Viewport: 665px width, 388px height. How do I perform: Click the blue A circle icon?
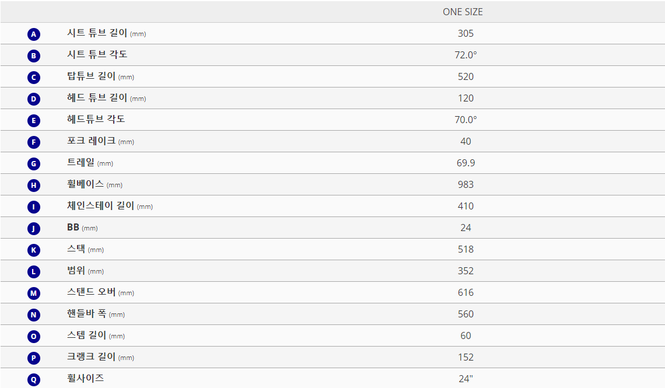[x=34, y=34]
